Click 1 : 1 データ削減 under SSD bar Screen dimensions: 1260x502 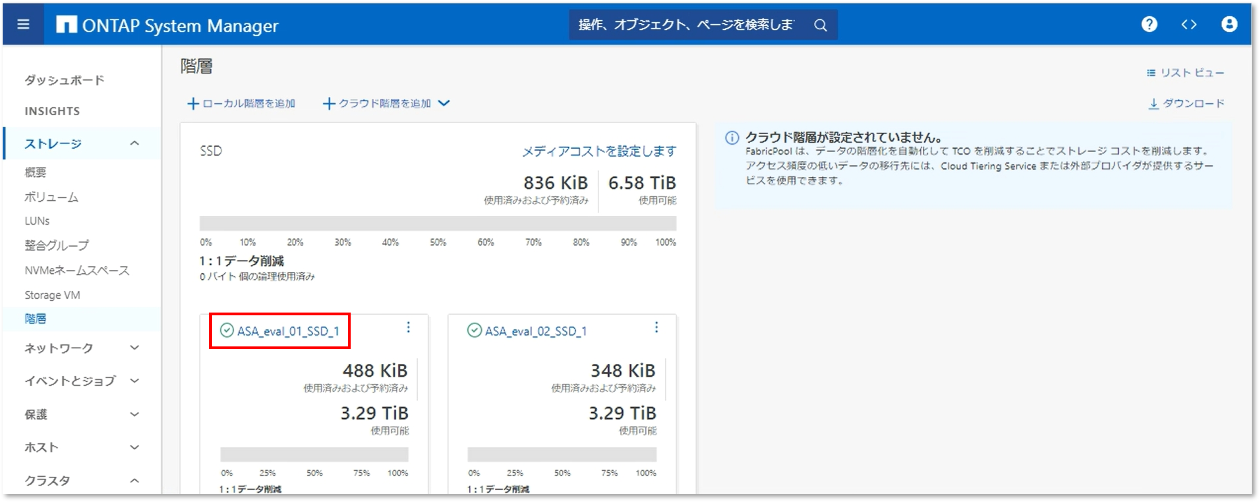click(242, 261)
